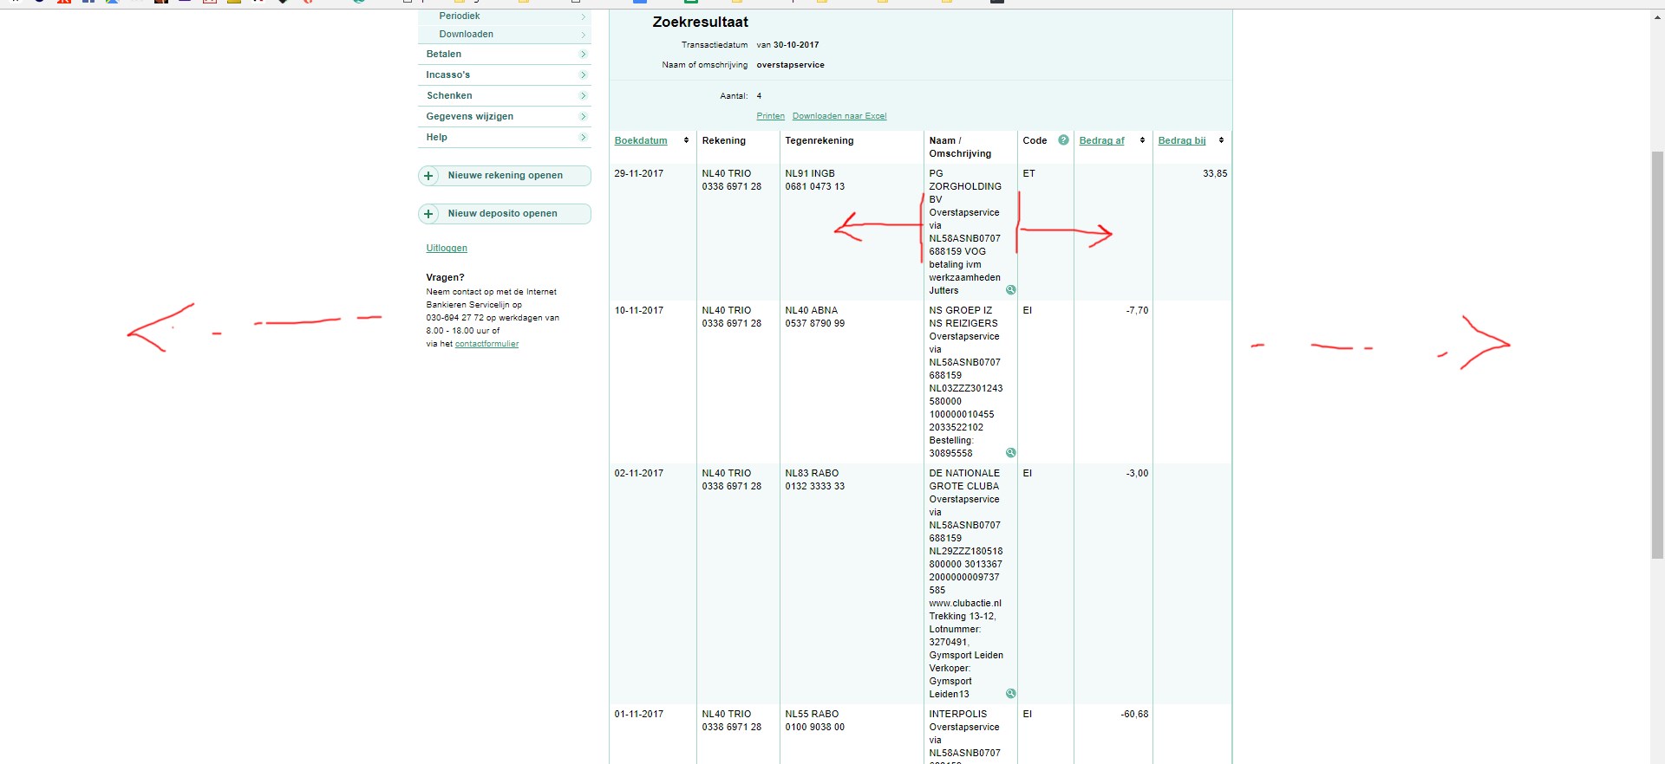Select the date 29-11-2017 cell
Screen dimensions: 1665x764
pyautogui.click(x=639, y=173)
